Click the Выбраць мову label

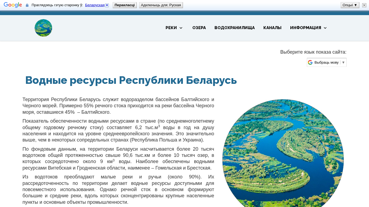[x=326, y=62]
